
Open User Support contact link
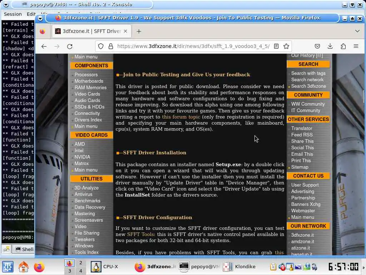click(x=305, y=185)
